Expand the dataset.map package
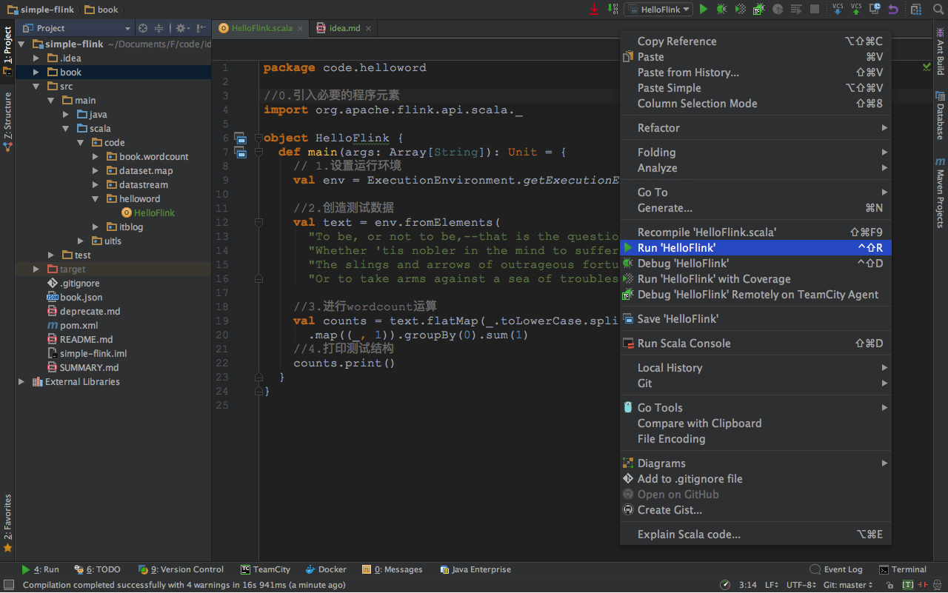Screen dimensions: 948x593 tap(96, 171)
